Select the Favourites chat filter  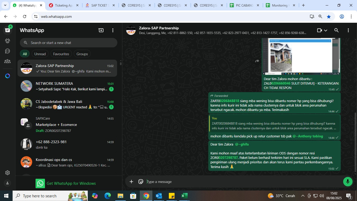click(61, 54)
